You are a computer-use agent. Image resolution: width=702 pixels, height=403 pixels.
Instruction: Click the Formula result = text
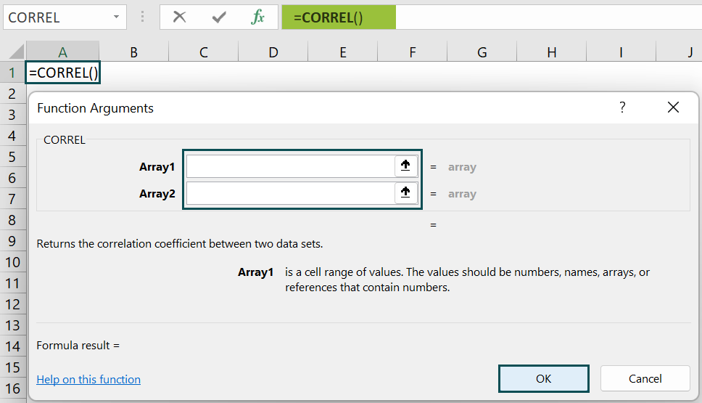(x=78, y=346)
